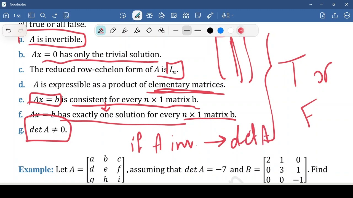Screen dimensions: 353x198
Task: Choose the fountain pen style
Action: pos(101,31)
